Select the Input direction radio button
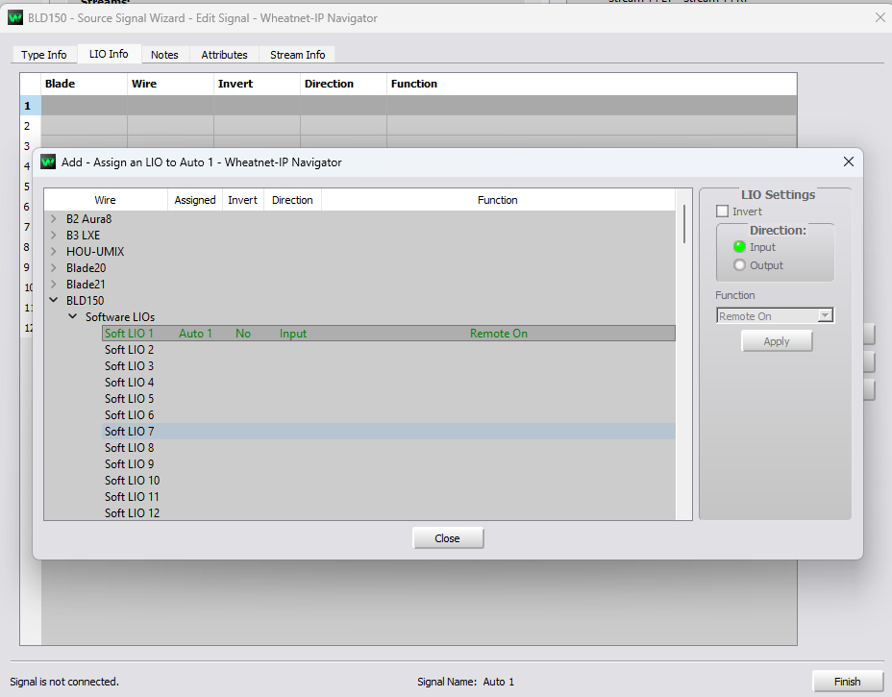 (739, 247)
